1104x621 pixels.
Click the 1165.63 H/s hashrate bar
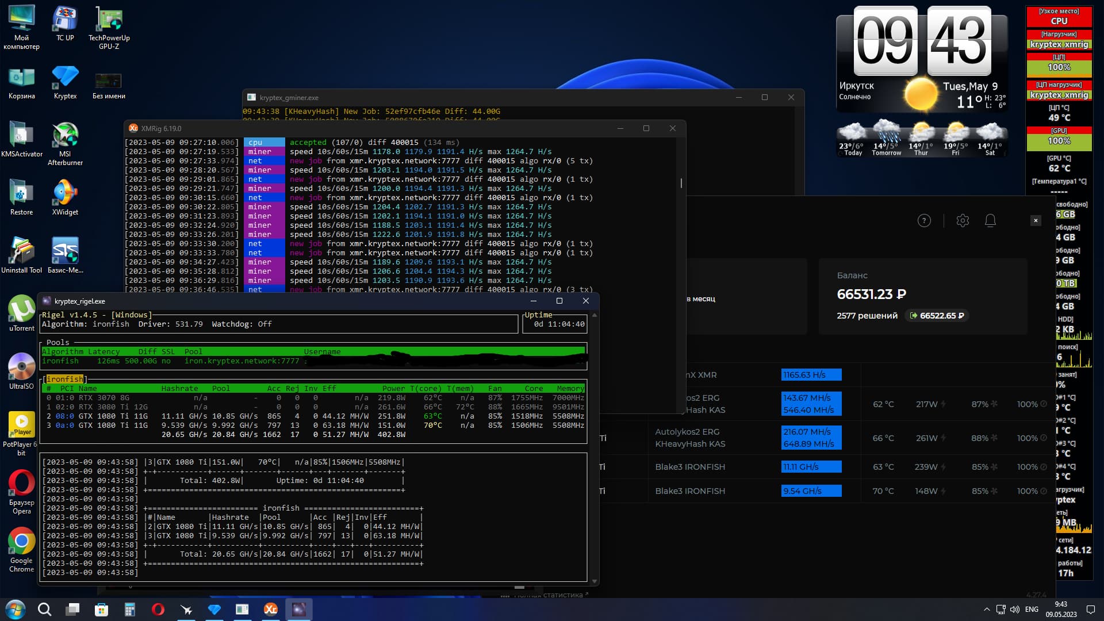(x=811, y=375)
